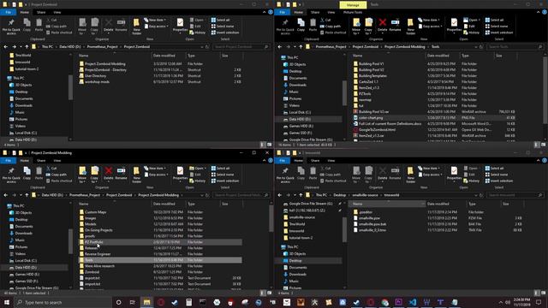Screen dimensions: 548x308
Task: Click Pin to Quick access in Project Zomboid Modding window
Action: (x=11, y=175)
